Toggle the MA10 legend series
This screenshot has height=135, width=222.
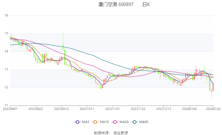tap(100, 122)
